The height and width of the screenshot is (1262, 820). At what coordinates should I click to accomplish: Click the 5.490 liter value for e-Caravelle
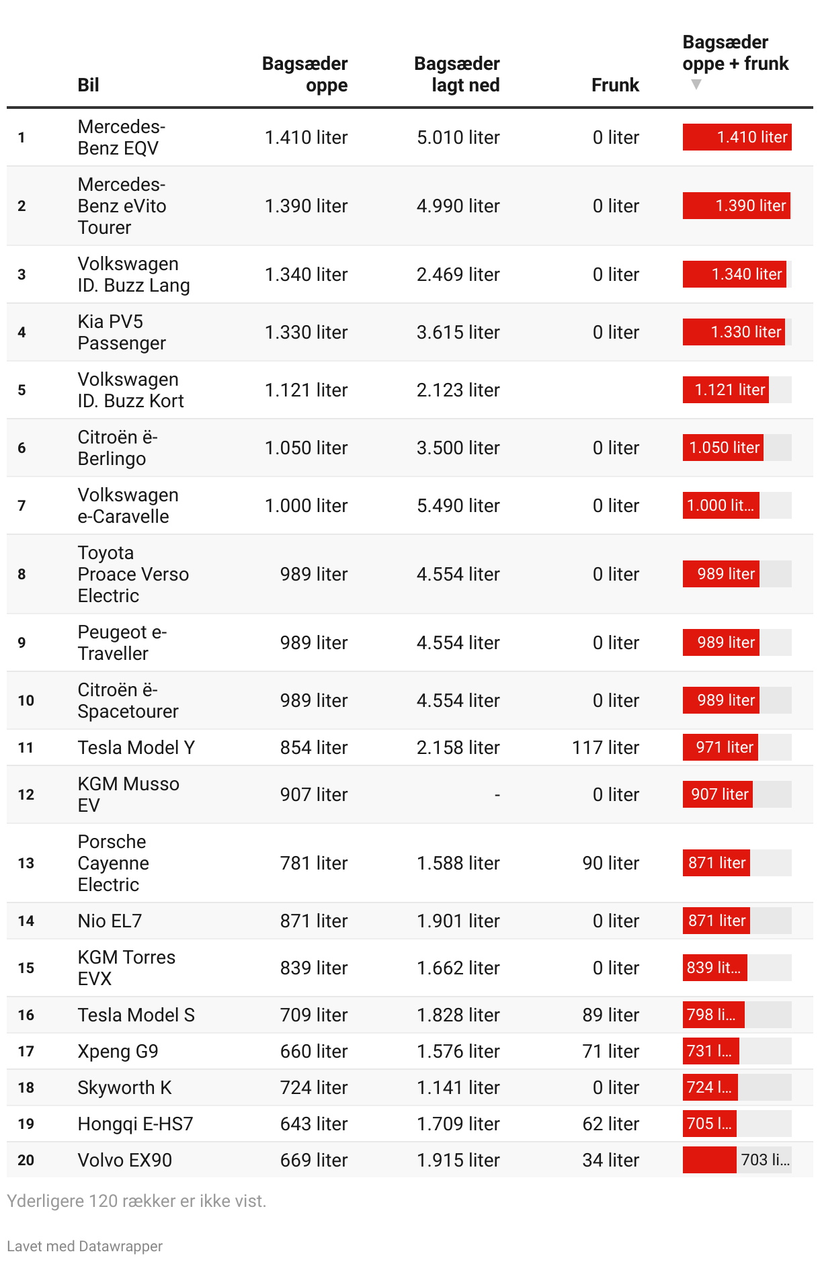click(458, 505)
